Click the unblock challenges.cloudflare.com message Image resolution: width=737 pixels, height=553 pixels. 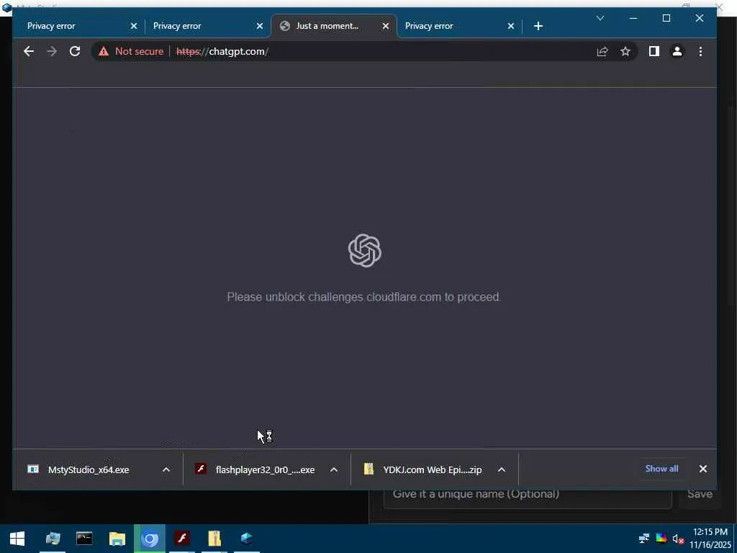tap(363, 297)
